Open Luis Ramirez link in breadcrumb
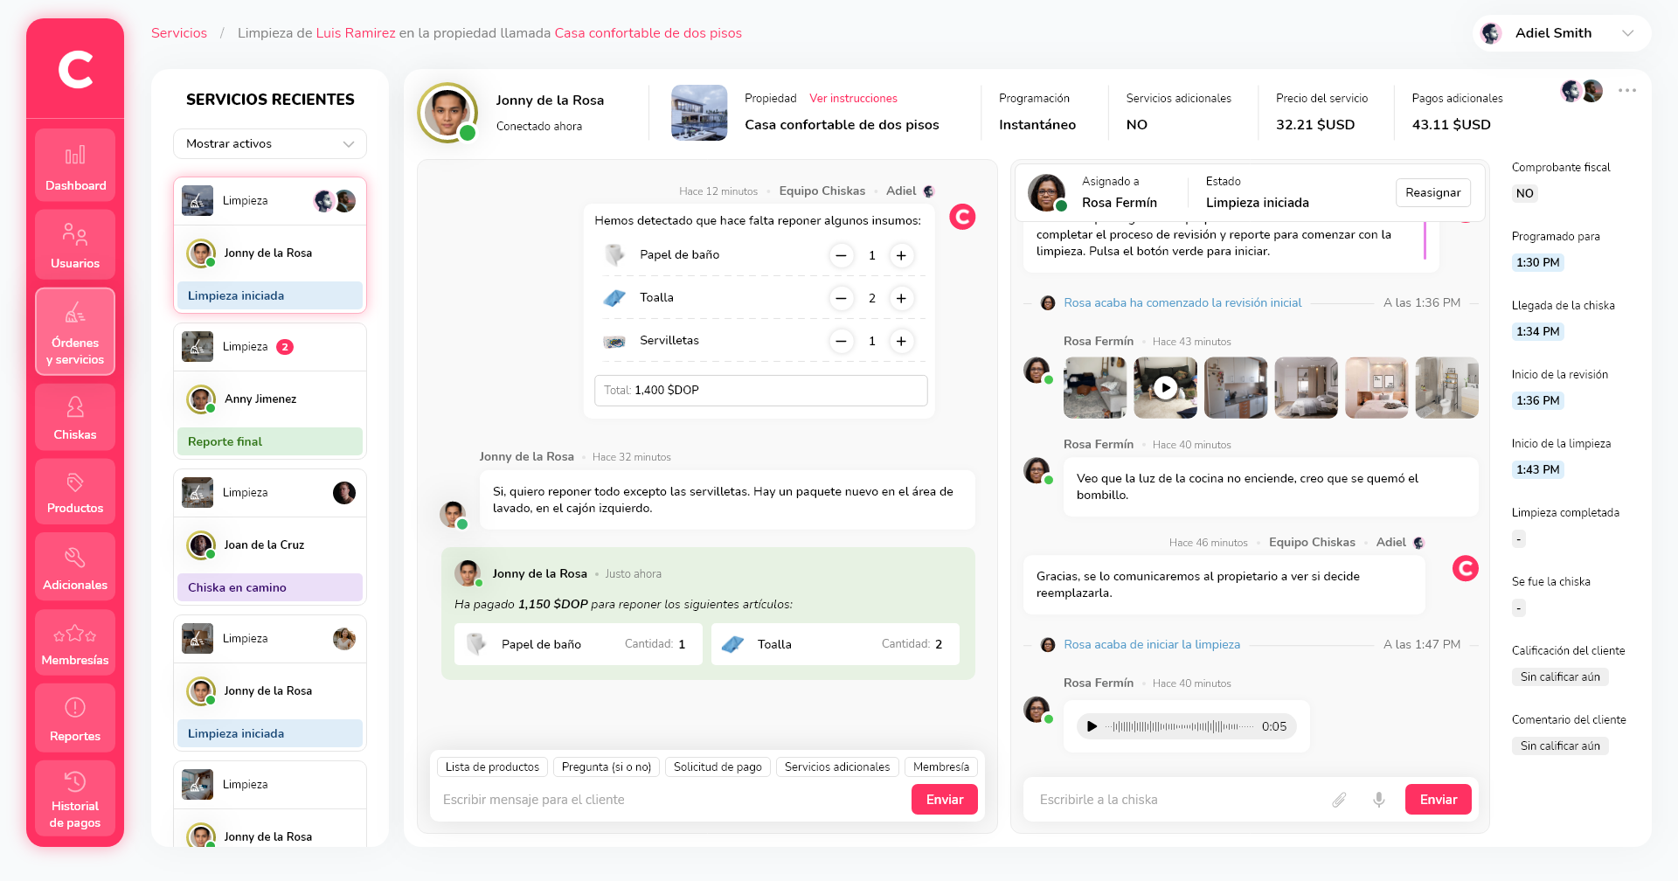Viewport: 1678px width, 881px height. click(356, 33)
